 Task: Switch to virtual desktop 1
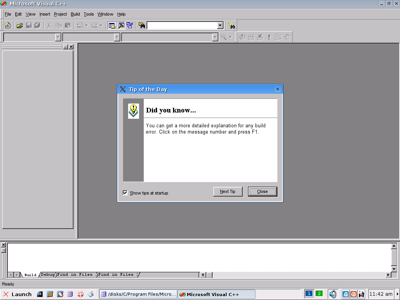click(309, 293)
